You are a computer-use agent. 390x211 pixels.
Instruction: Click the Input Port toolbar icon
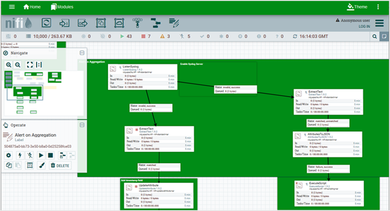coord(65,23)
